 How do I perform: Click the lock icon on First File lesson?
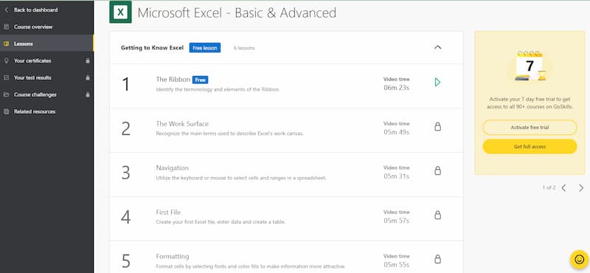[437, 215]
